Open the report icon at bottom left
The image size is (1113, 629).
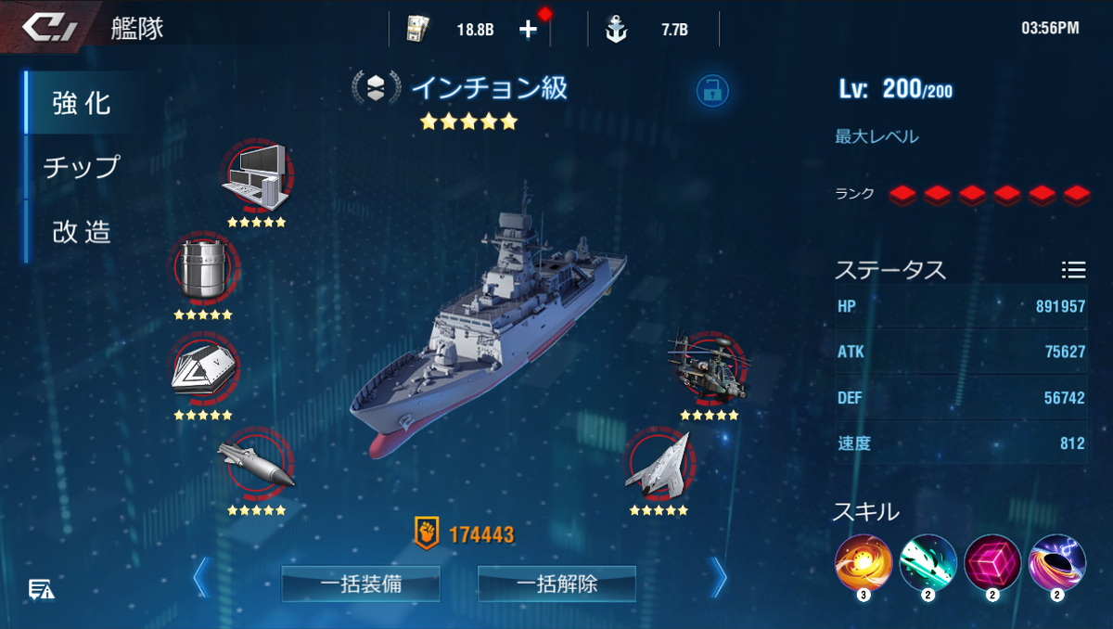point(41,589)
